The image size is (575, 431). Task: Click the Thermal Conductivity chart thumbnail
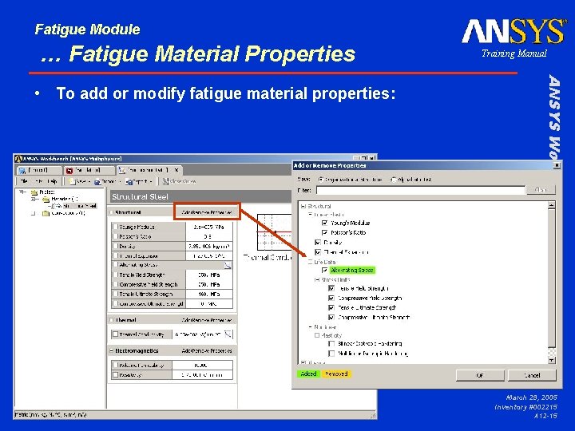(274, 232)
